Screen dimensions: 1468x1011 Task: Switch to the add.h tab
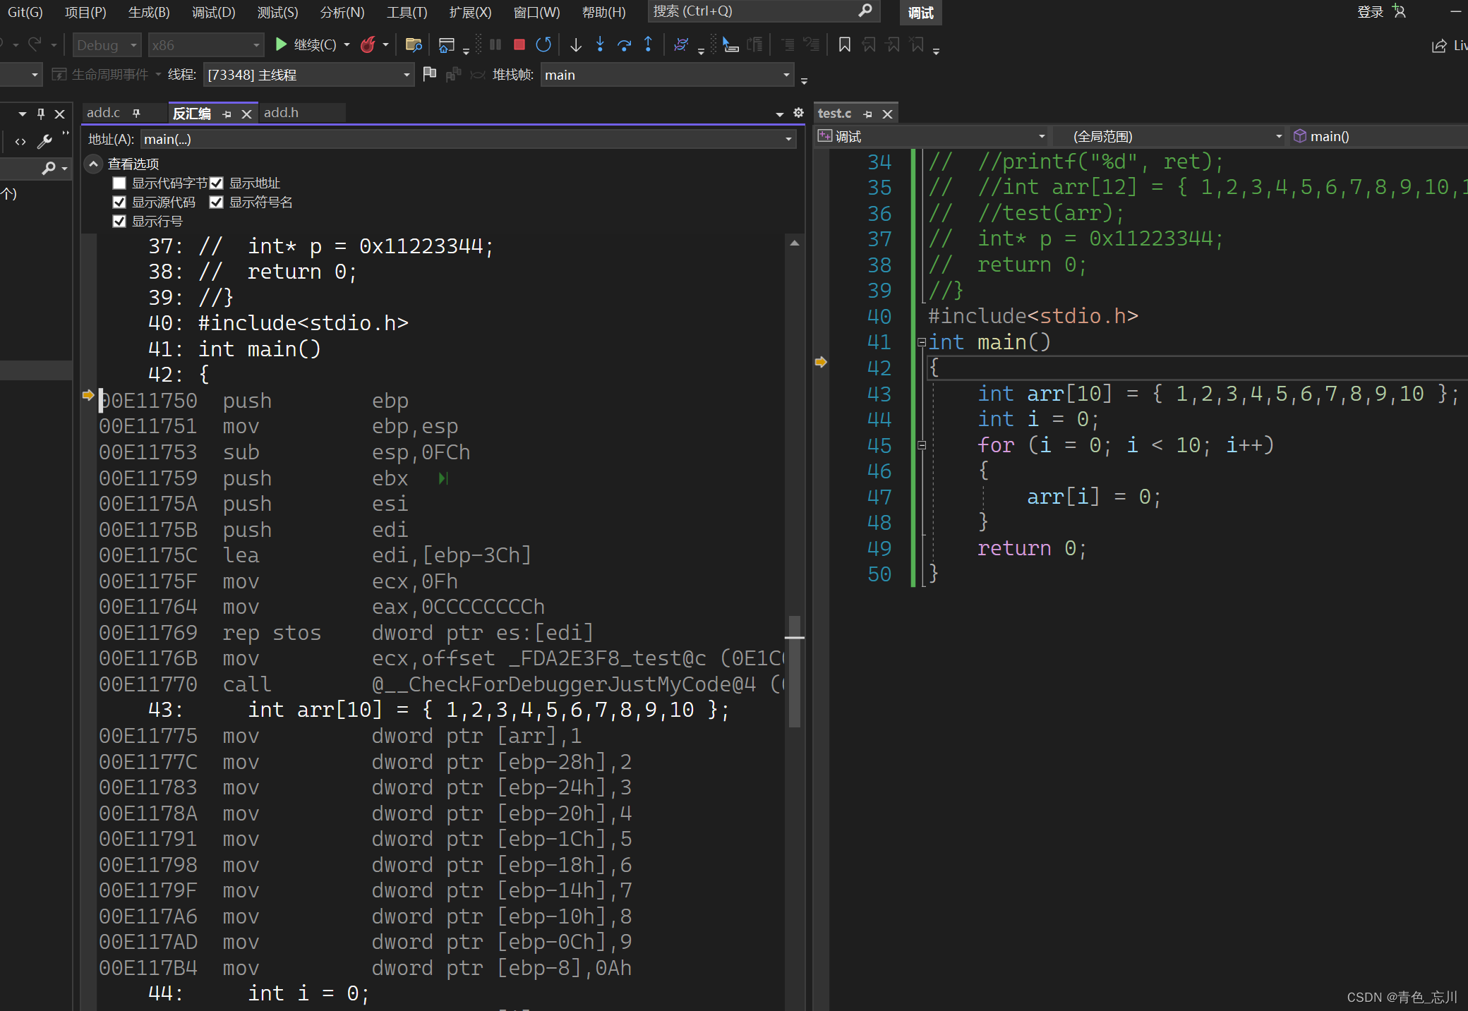pos(282,113)
